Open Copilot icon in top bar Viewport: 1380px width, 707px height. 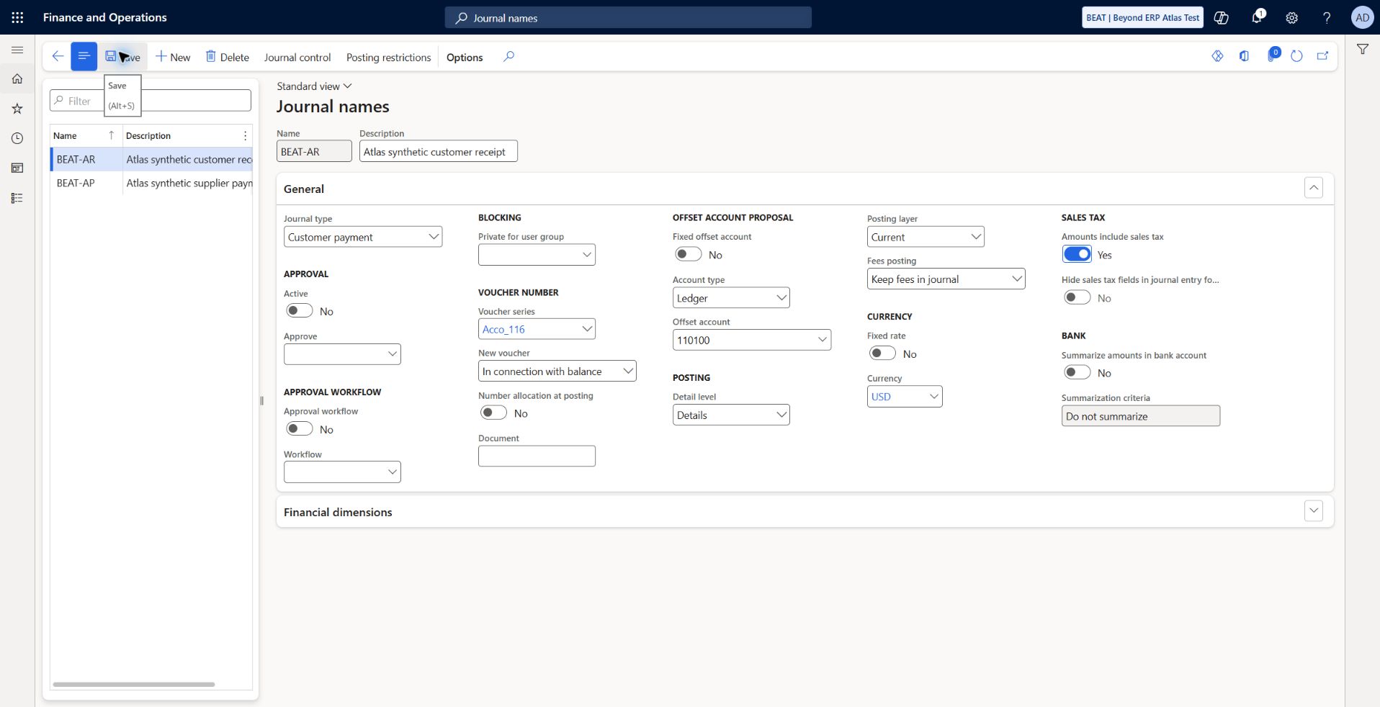pos(1222,17)
